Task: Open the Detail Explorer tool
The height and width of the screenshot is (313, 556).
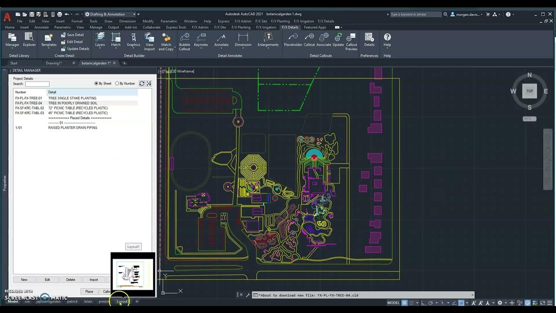Action: pyautogui.click(x=30, y=40)
